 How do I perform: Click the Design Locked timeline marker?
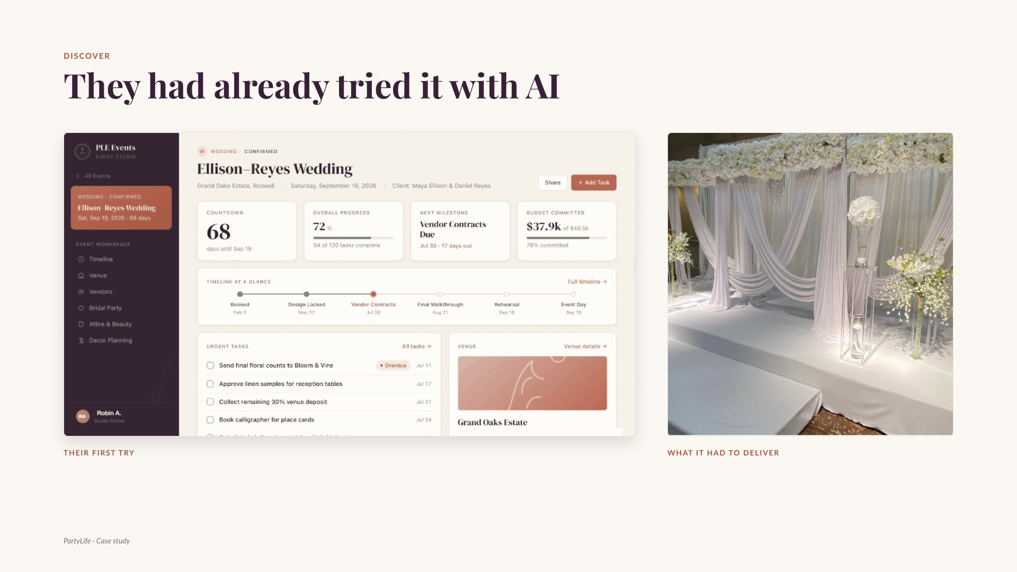307,294
